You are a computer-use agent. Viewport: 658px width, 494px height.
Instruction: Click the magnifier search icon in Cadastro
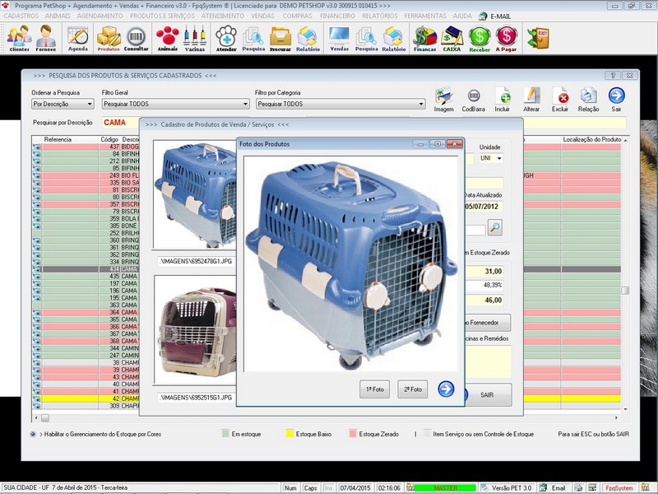[495, 227]
